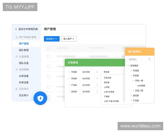Expand the 开发二部 tree node
Viewport: 166px width, 133px height.
click(133, 91)
